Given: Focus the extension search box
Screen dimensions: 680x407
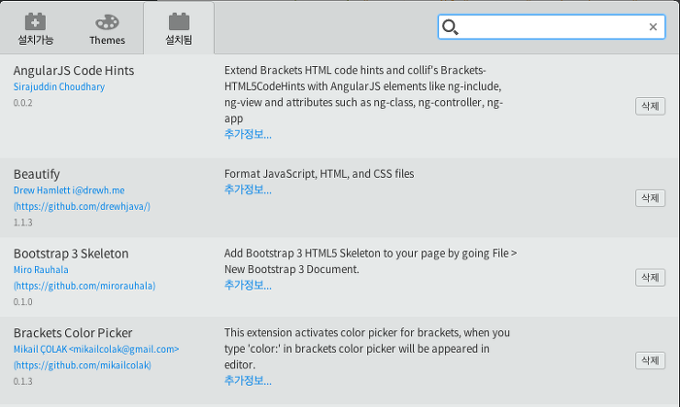Looking at the screenshot, I should point(551,27).
